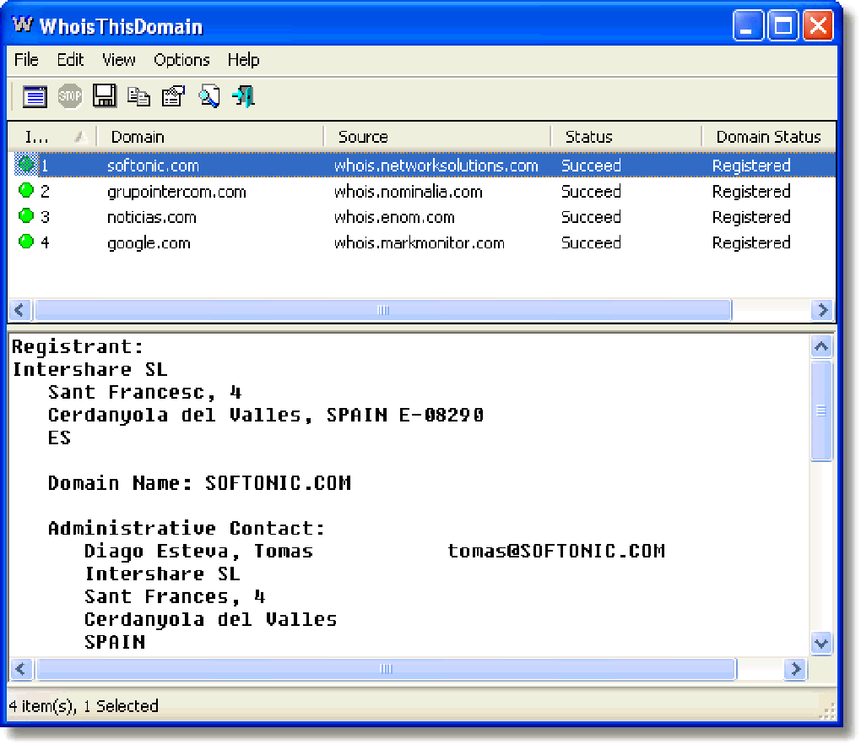Image resolution: width=861 pixels, height=745 pixels.
Task: Click the green status icon for softonic.com
Action: 26,164
